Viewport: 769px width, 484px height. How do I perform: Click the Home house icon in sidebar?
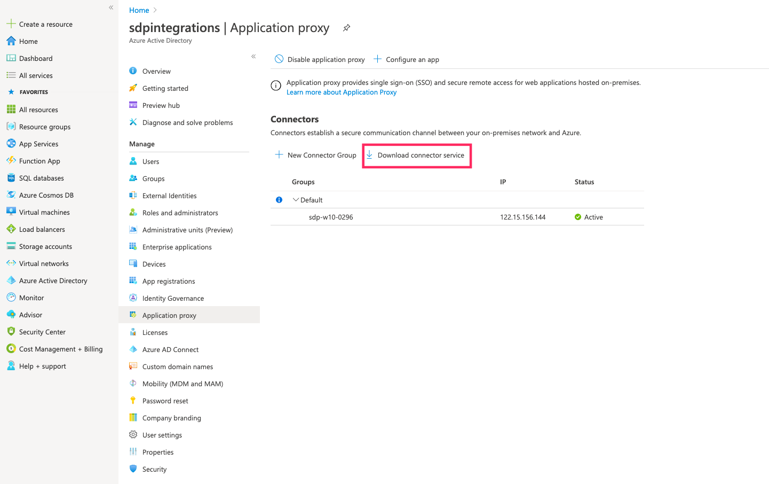click(x=11, y=41)
